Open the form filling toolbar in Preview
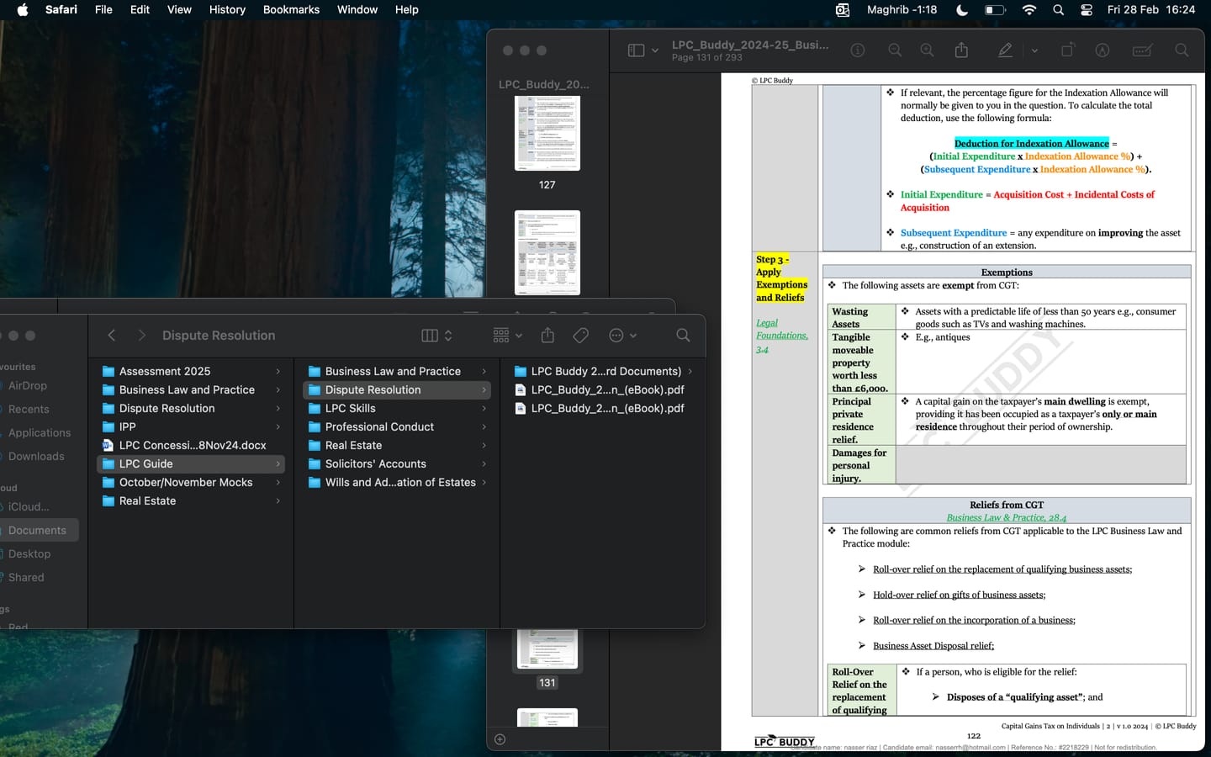 (1142, 50)
